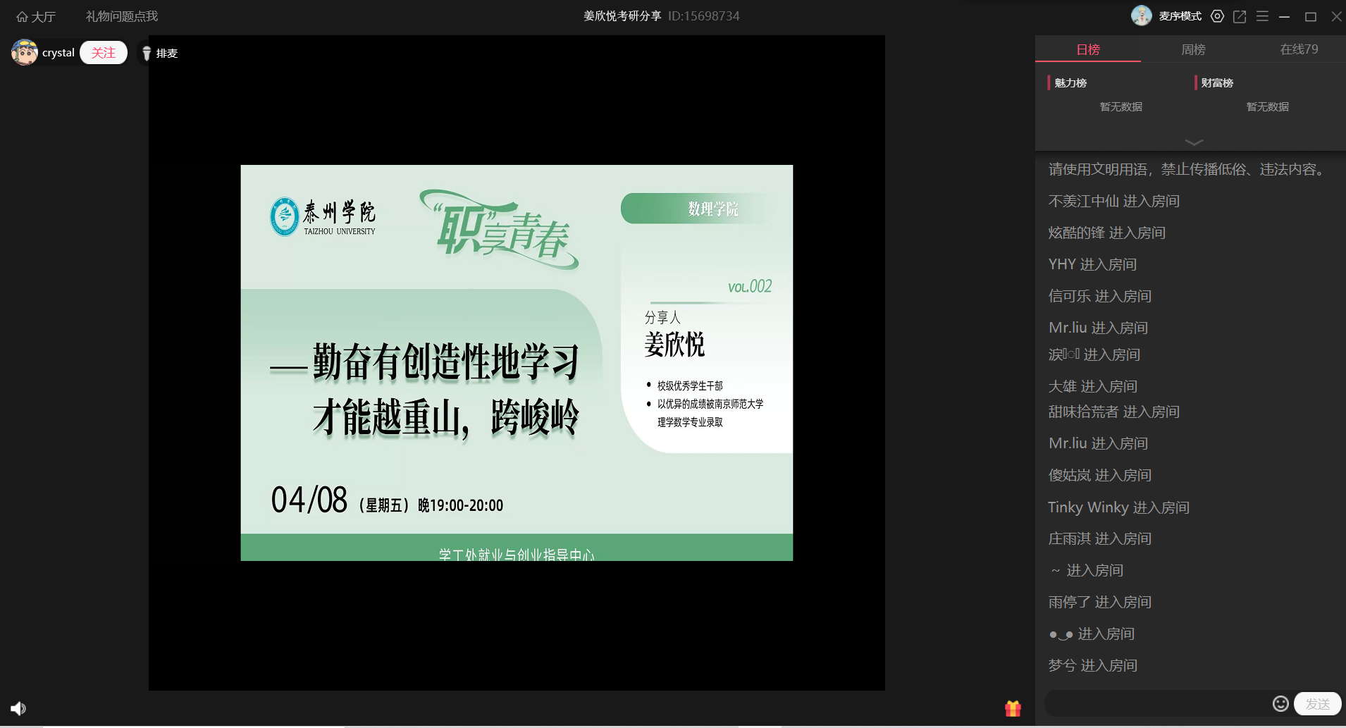Mute the speaker volume icon

(x=18, y=708)
